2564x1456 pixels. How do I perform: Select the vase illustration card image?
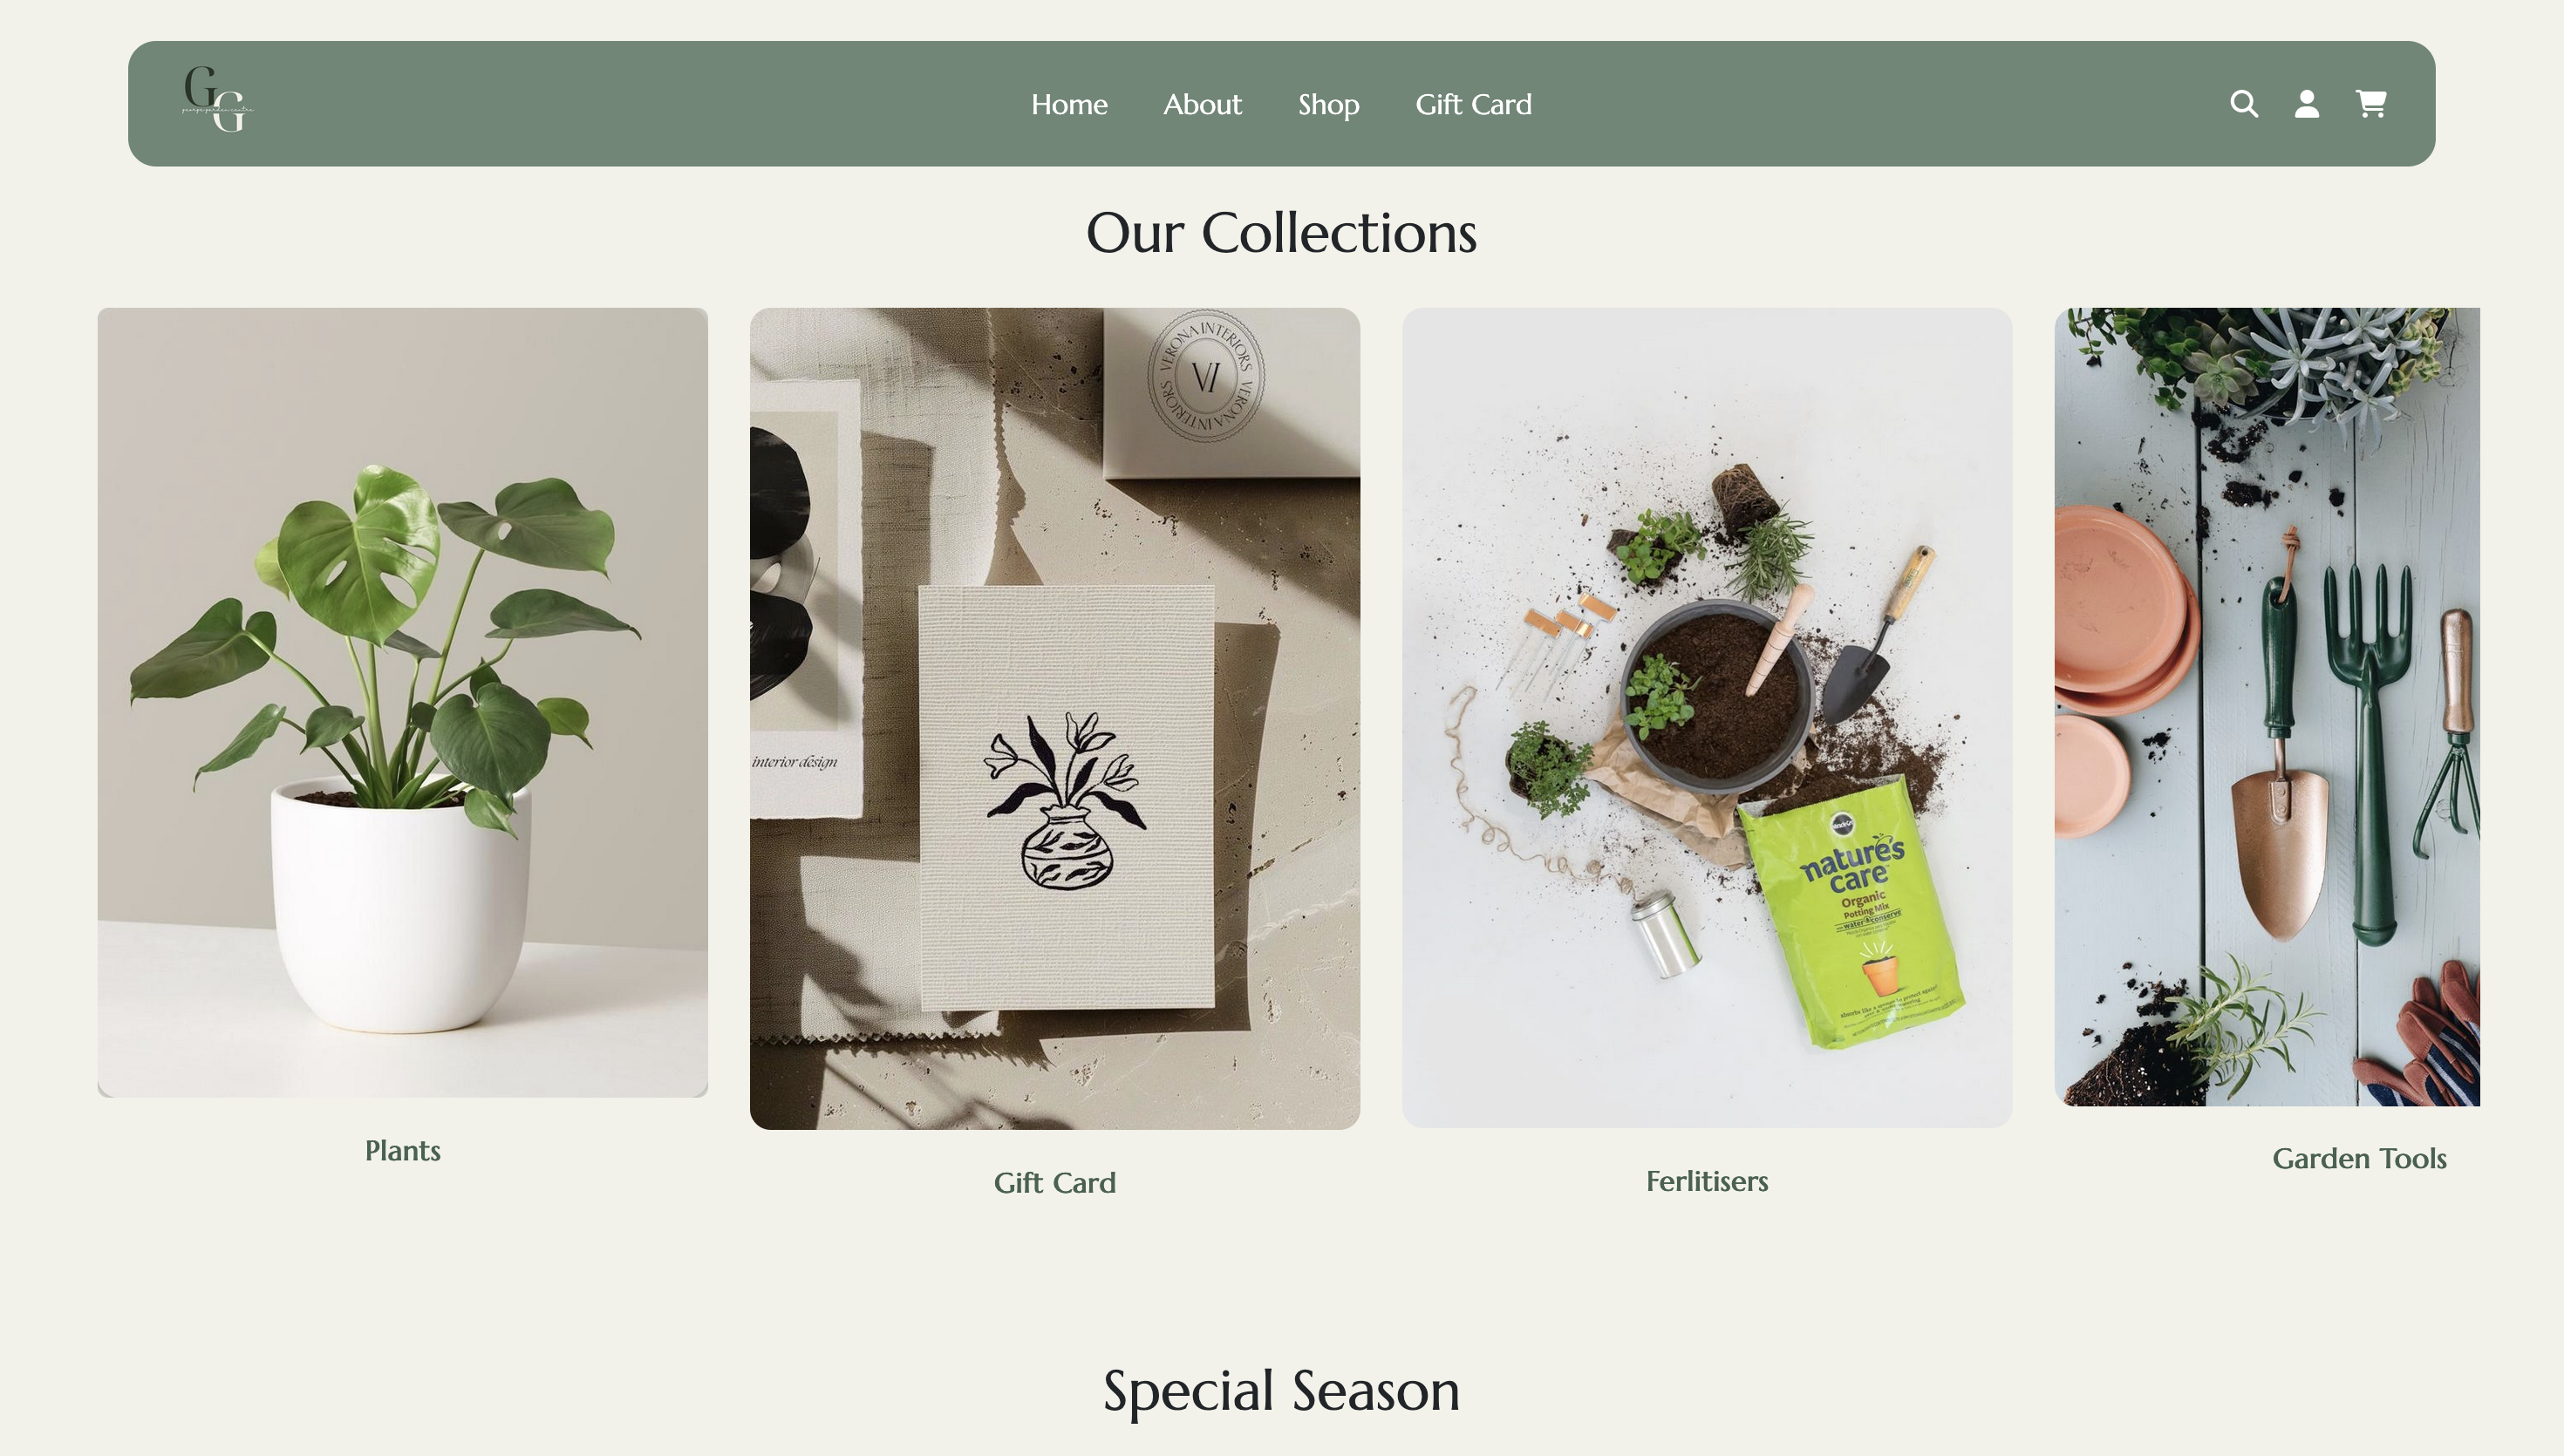[x=1054, y=718]
